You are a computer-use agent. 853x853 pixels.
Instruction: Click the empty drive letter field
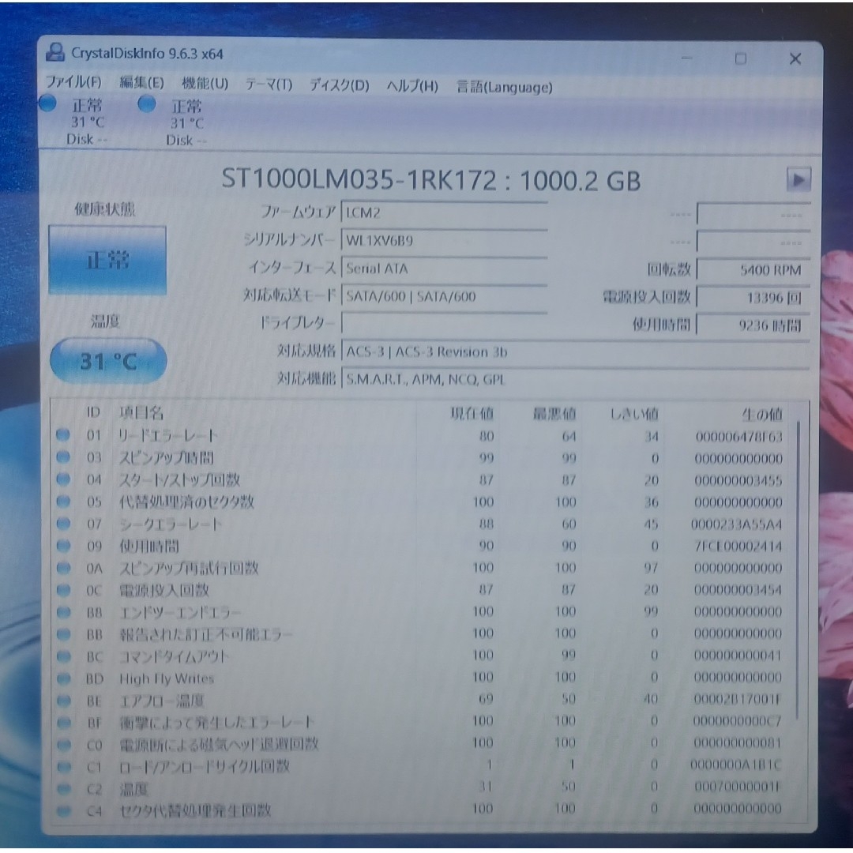point(444,323)
